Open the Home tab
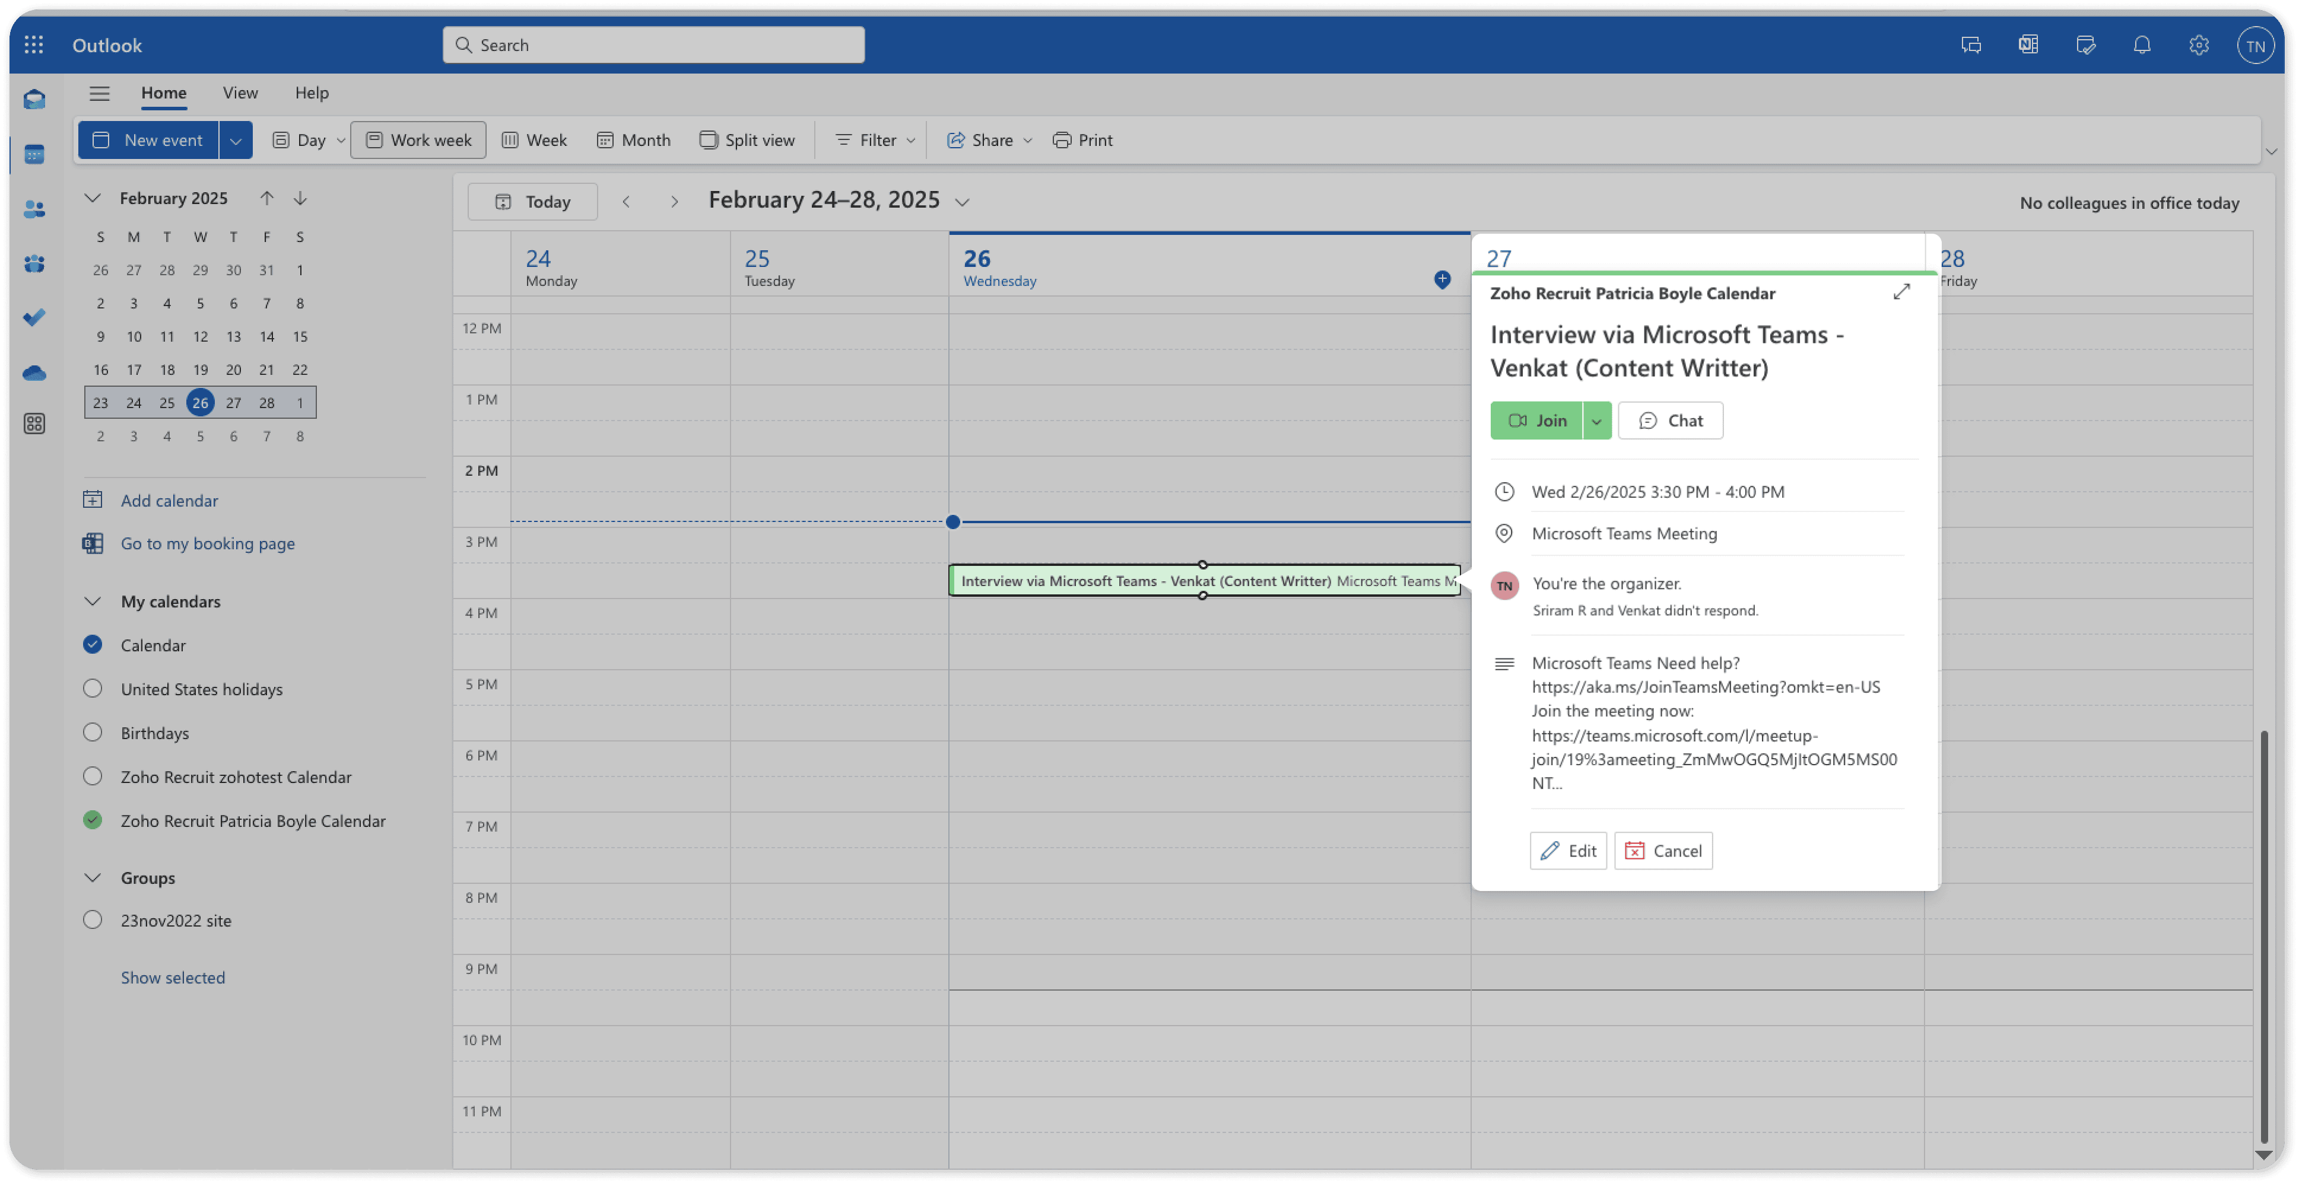Viewport: 2299px width, 1184px height. tap(163, 93)
